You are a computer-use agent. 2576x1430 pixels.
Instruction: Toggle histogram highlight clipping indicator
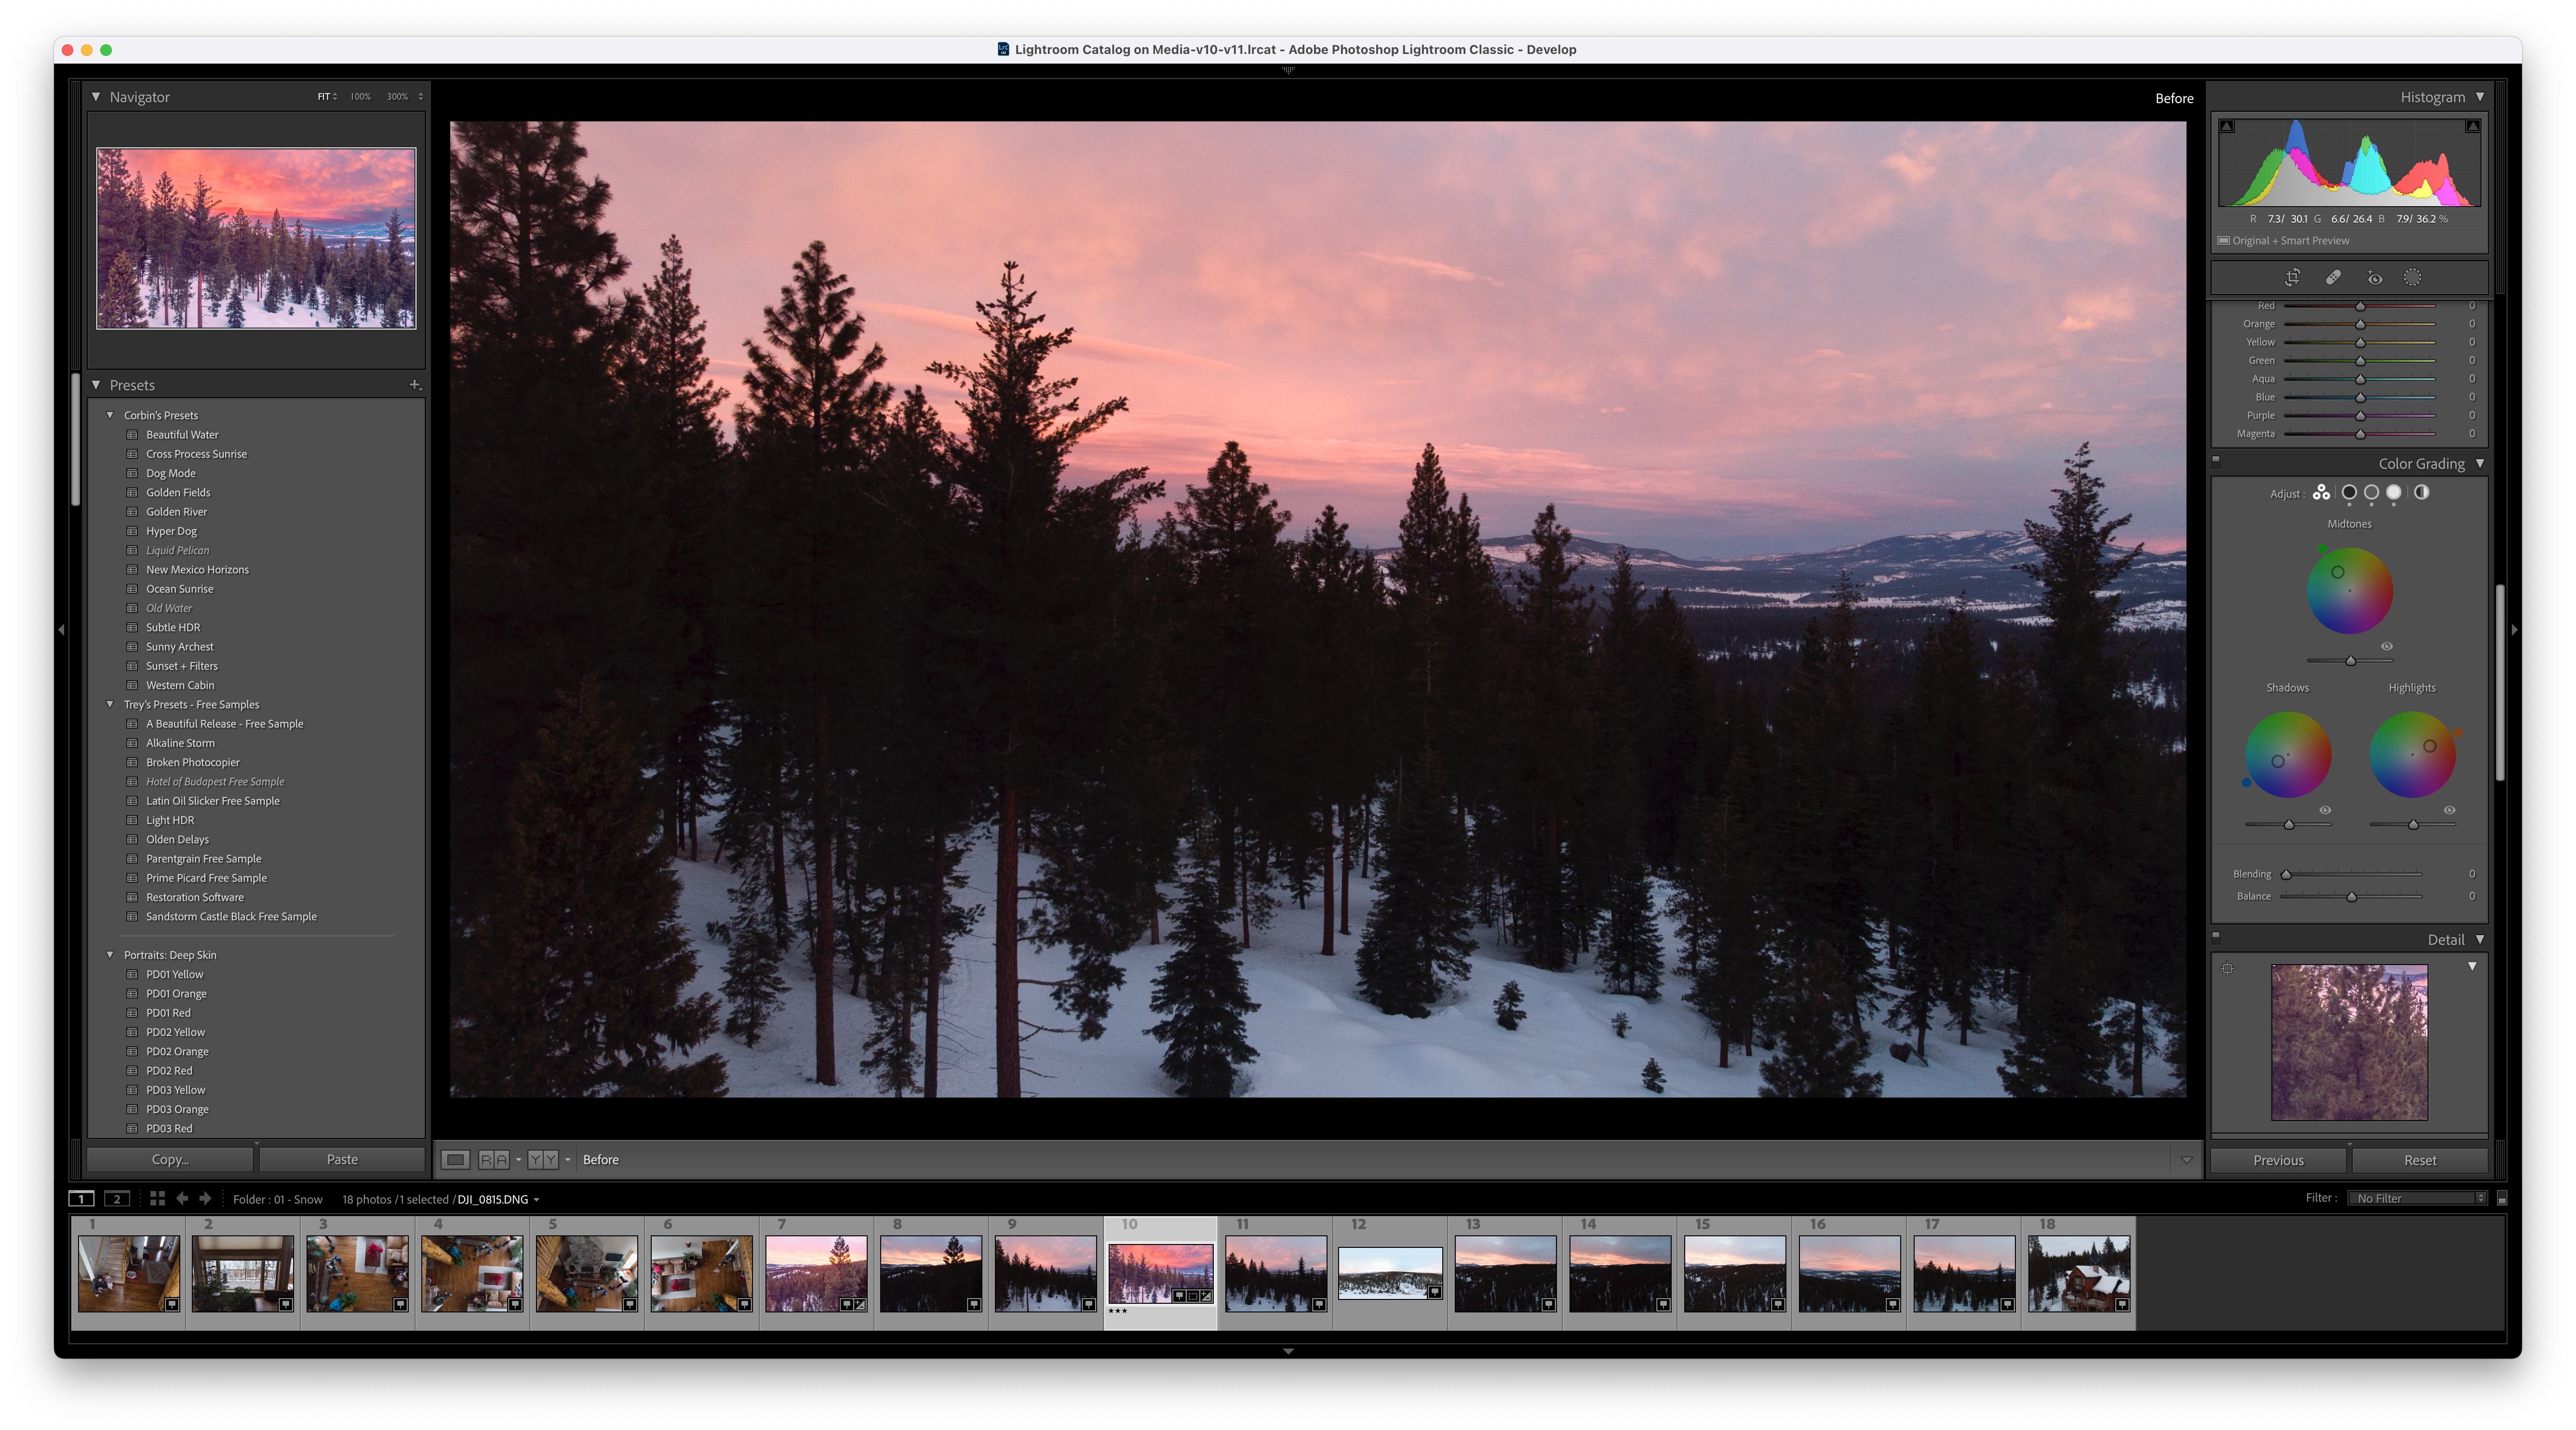coord(2472,126)
